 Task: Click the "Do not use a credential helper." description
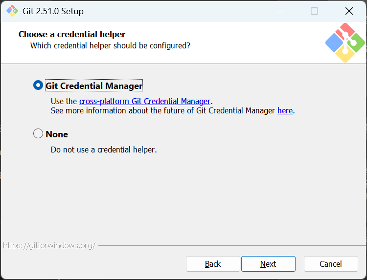click(104, 150)
